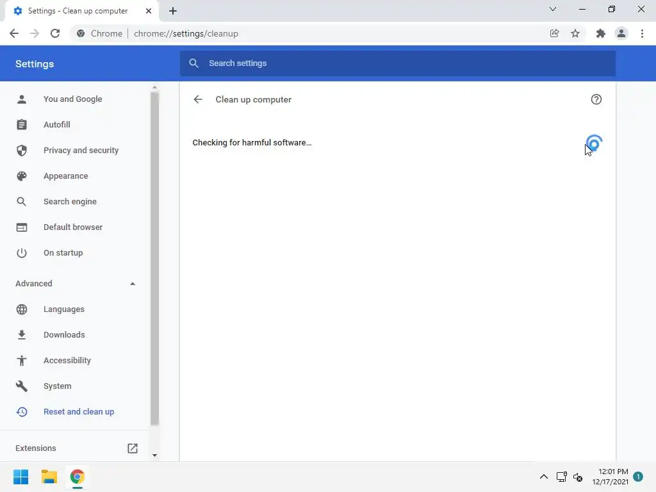Click the network icon in system tray
656x492 pixels.
[x=561, y=477]
